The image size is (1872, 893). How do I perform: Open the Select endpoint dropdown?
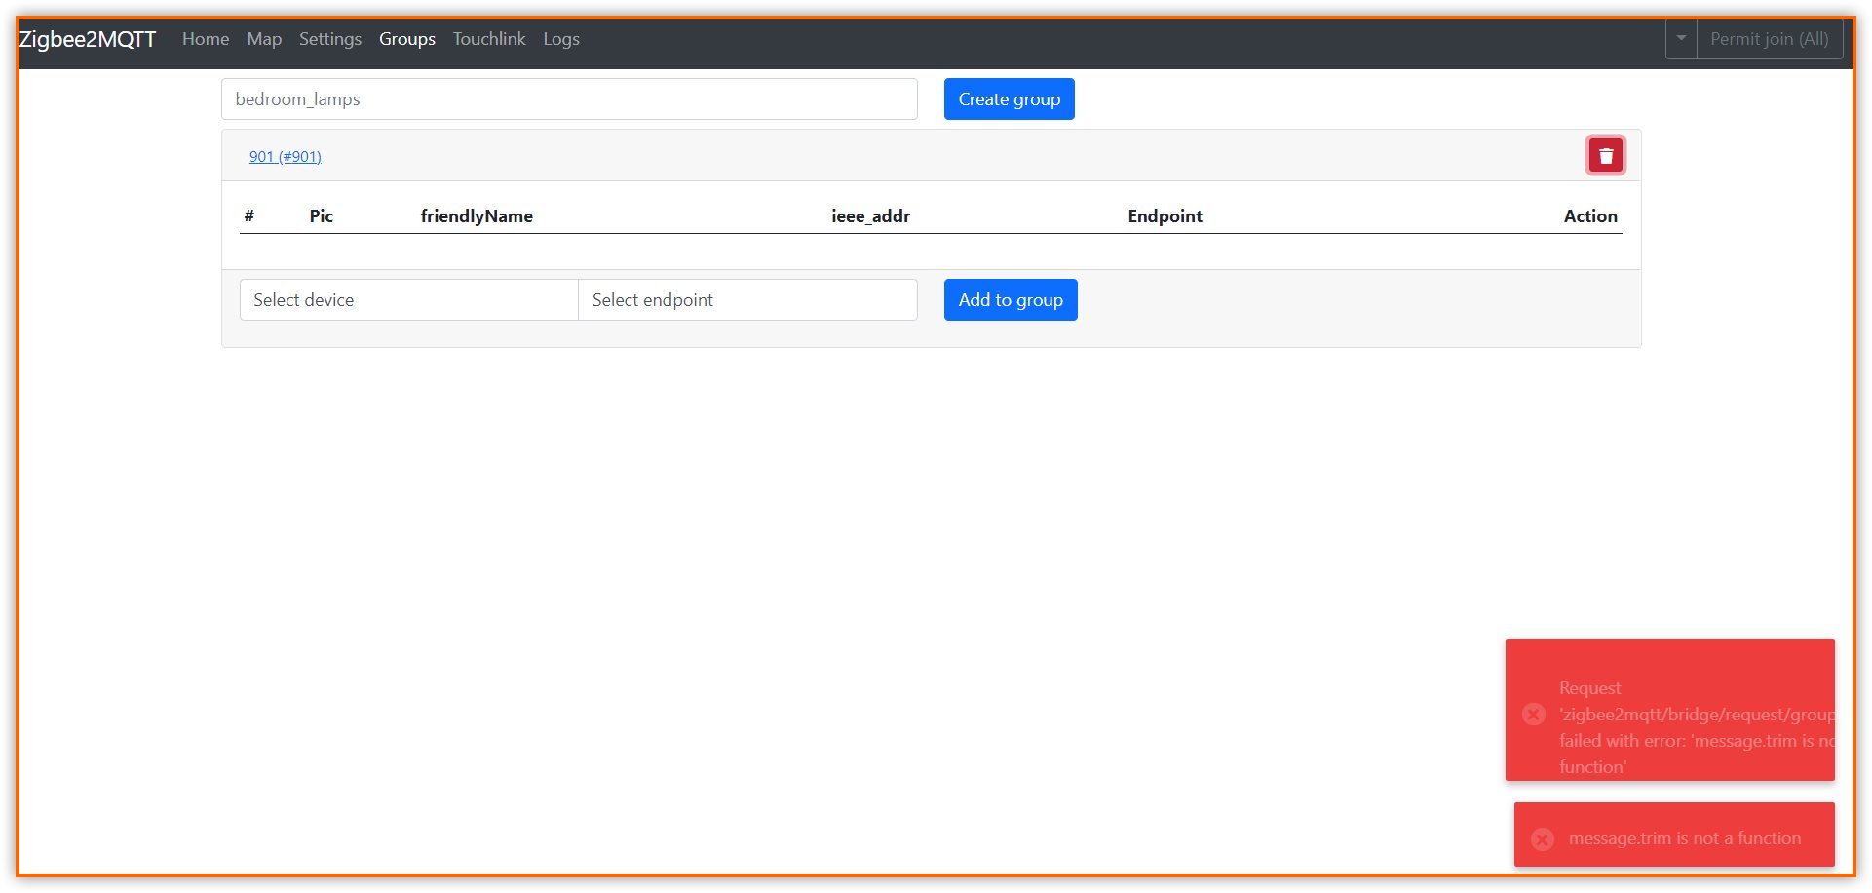coord(747,299)
